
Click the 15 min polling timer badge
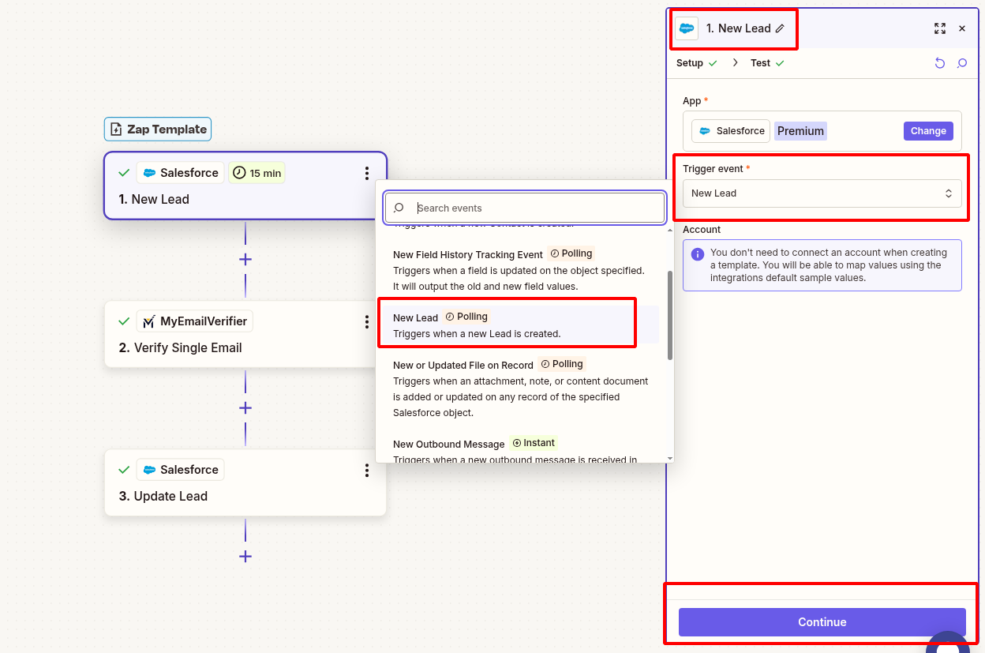coord(257,172)
